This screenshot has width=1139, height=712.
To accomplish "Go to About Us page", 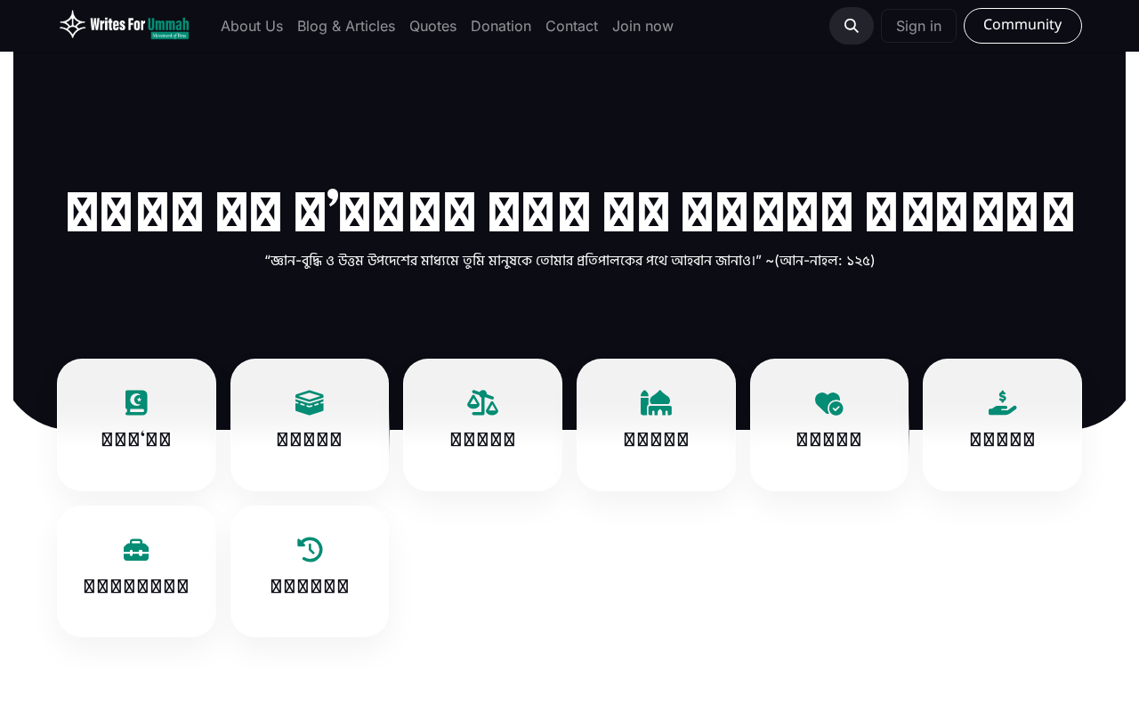I will tap(252, 26).
